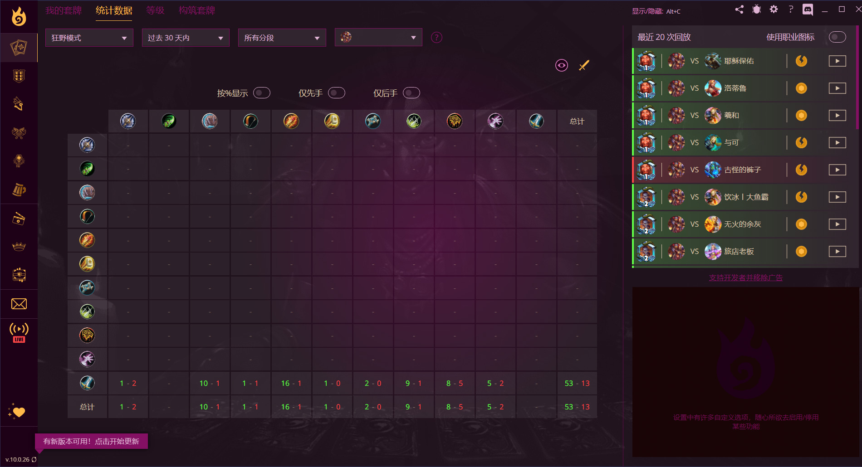Switch to 构筑套牌 tab
This screenshot has width=862, height=467.
(x=197, y=10)
